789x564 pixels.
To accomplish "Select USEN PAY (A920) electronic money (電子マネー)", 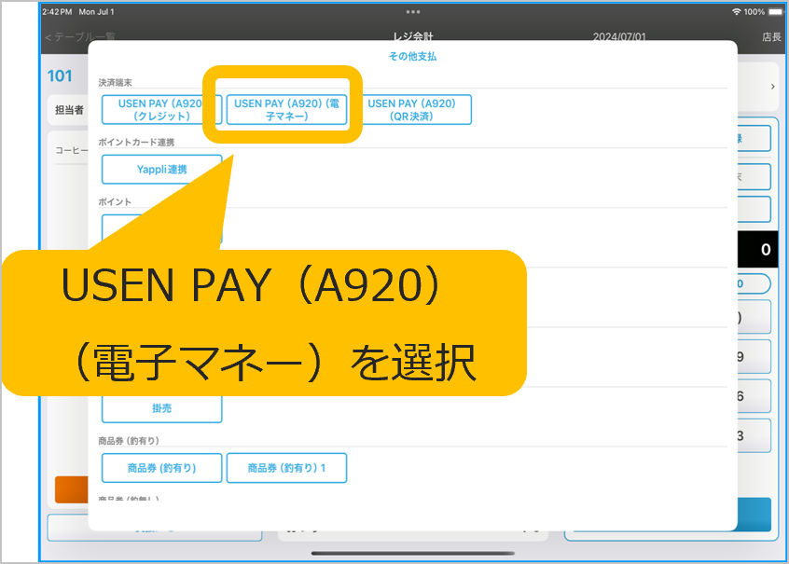I will (x=286, y=110).
